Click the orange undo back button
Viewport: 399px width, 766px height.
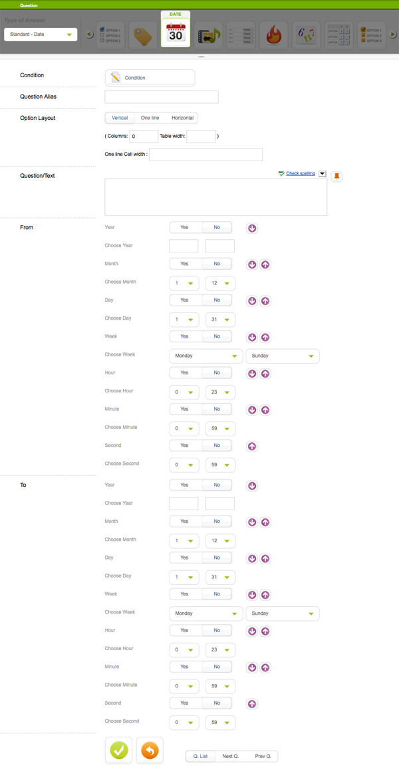(150, 750)
